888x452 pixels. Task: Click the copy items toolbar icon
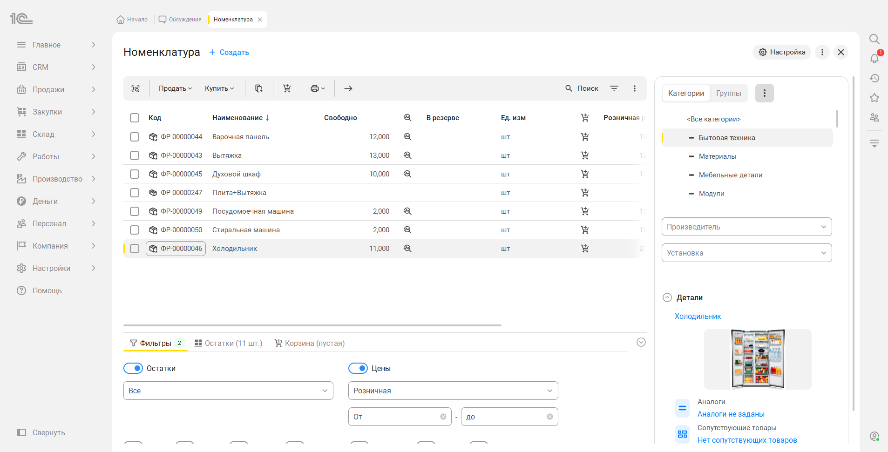pyautogui.click(x=259, y=88)
